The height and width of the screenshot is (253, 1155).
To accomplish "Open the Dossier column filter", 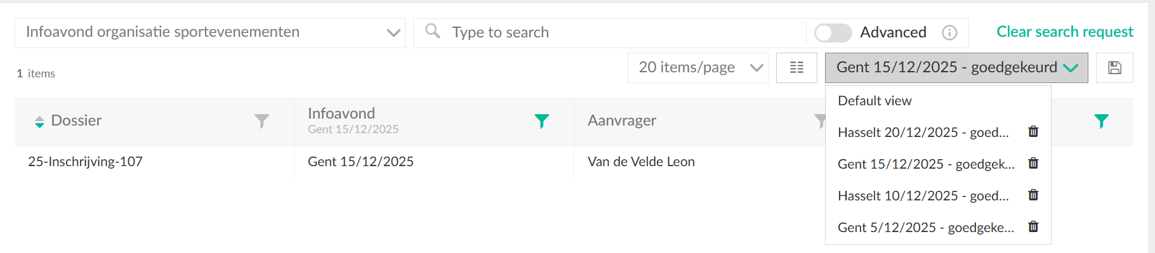I will 261,121.
